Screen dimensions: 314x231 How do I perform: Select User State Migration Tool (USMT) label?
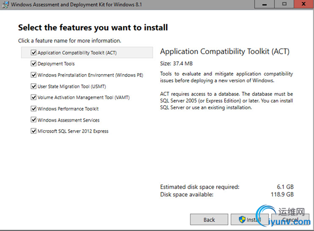[x=71, y=87]
